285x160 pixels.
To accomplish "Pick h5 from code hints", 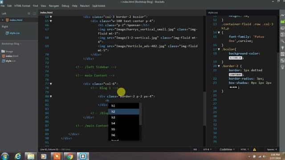I will 124,129.
